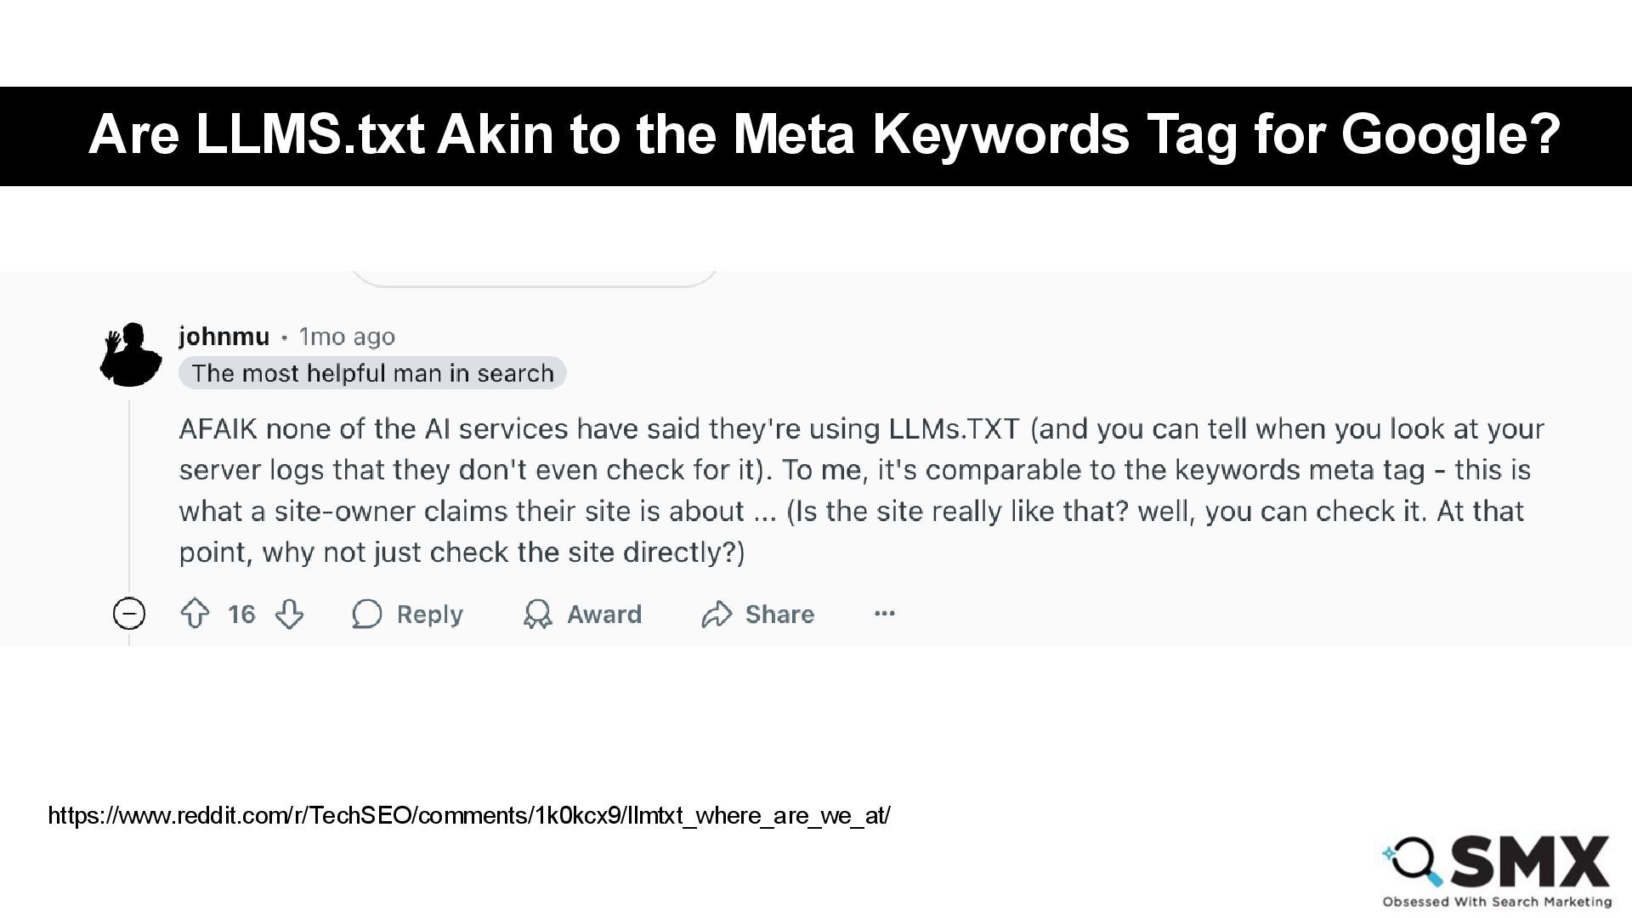Click the Award text label
This screenshot has height=918, width=1632.
click(x=604, y=615)
